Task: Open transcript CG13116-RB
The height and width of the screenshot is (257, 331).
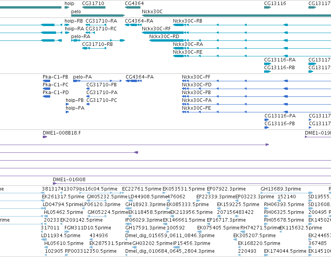Action: (280, 68)
